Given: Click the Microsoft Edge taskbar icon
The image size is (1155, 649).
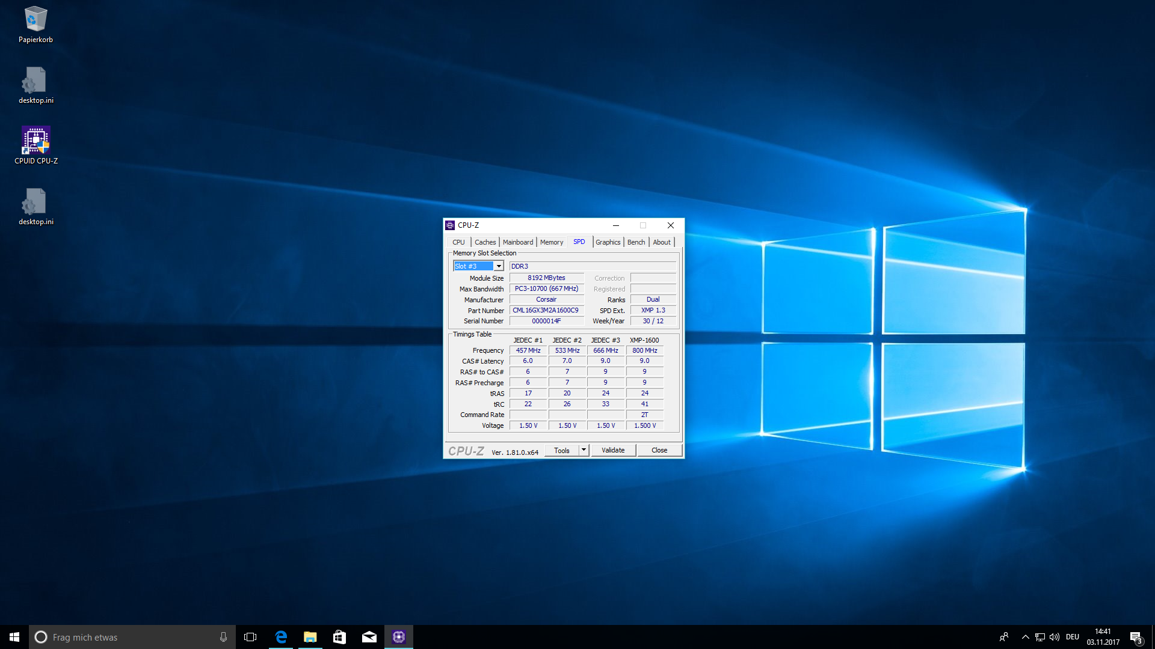Looking at the screenshot, I should tap(280, 637).
